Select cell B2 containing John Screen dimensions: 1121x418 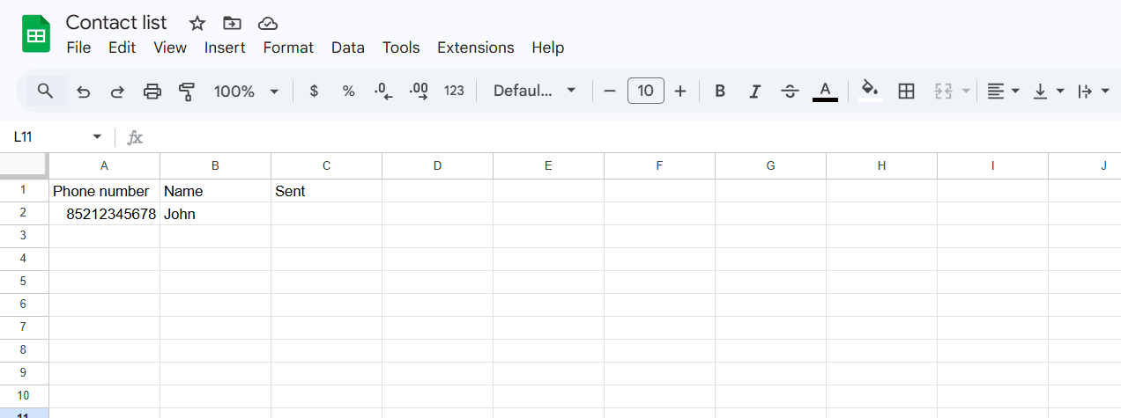[215, 214]
